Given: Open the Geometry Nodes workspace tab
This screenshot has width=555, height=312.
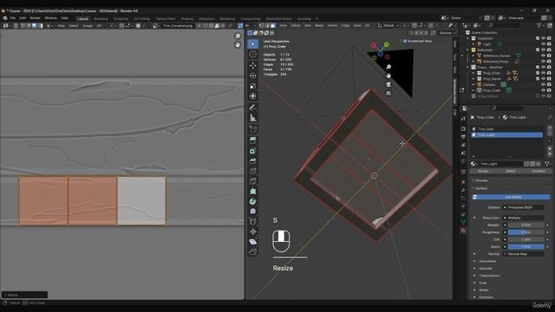Looking at the screenshot, I should (278, 19).
